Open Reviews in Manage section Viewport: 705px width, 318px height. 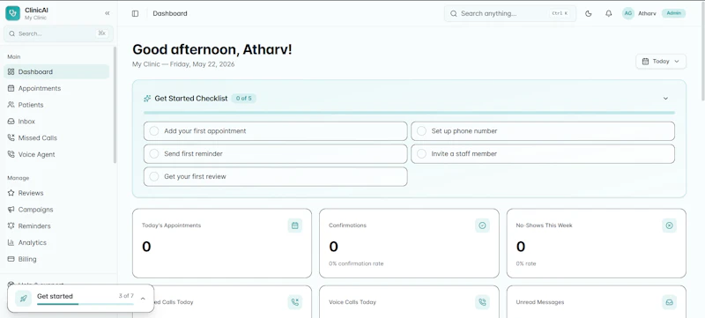[56, 193]
